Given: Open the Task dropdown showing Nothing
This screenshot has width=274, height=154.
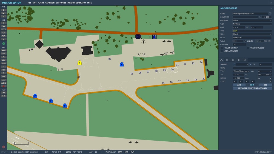Looking at the screenshot, I should (252, 24).
